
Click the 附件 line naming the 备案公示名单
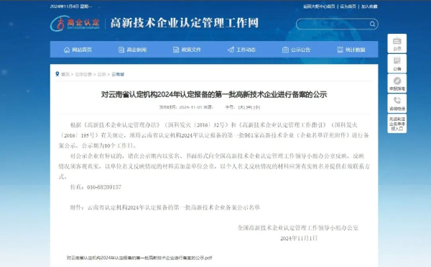pyautogui.click(x=165, y=207)
